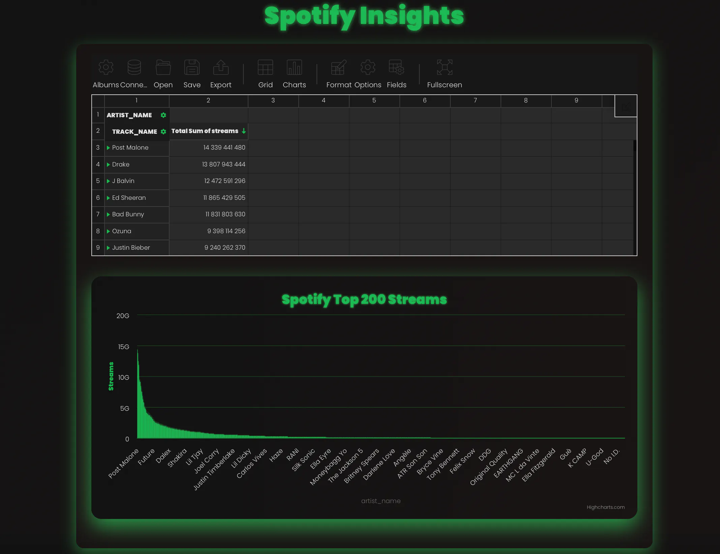Click column 9 header in grid
The image size is (720, 554).
(576, 100)
